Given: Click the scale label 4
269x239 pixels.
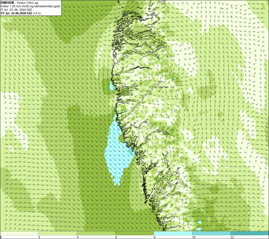Looking at the screenshot, I should click(78, 237).
